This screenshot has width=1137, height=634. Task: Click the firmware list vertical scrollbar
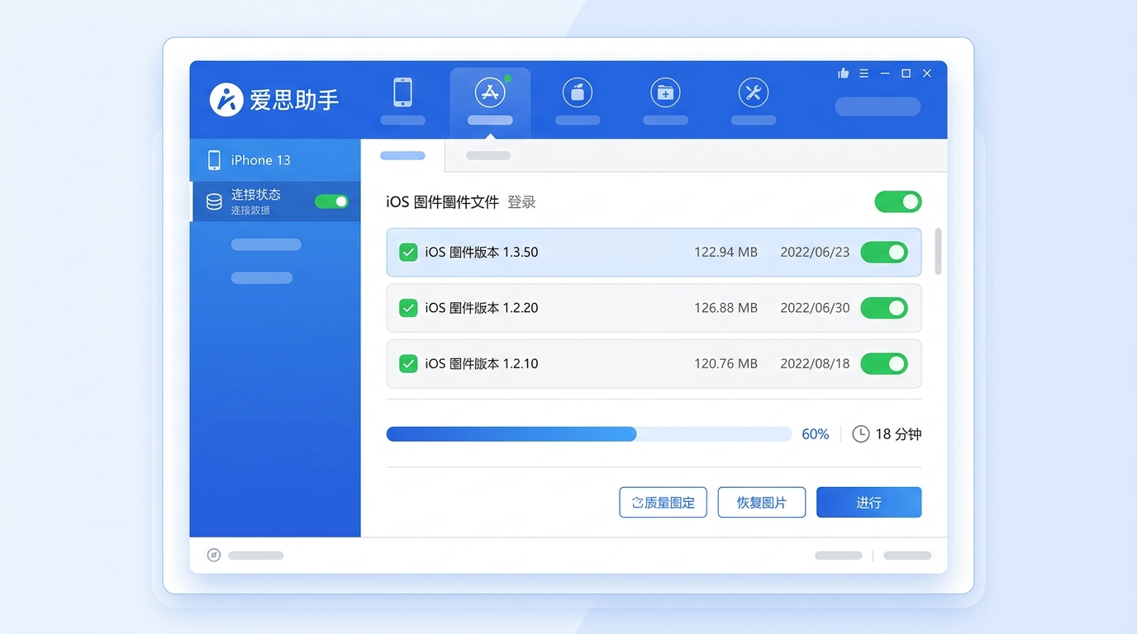click(x=938, y=252)
